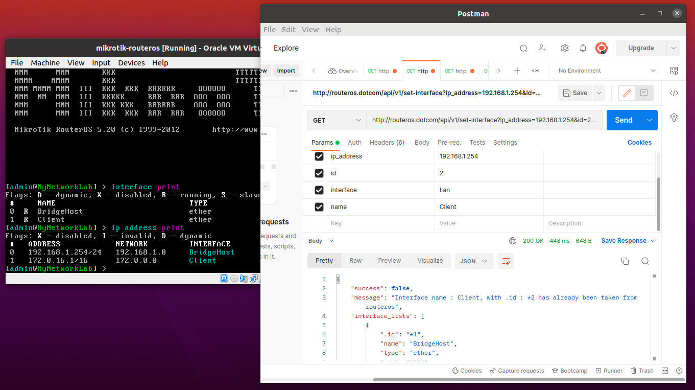Click the VirtualBox optical disk status icon
The width and height of the screenshot is (695, 390).
(234, 279)
